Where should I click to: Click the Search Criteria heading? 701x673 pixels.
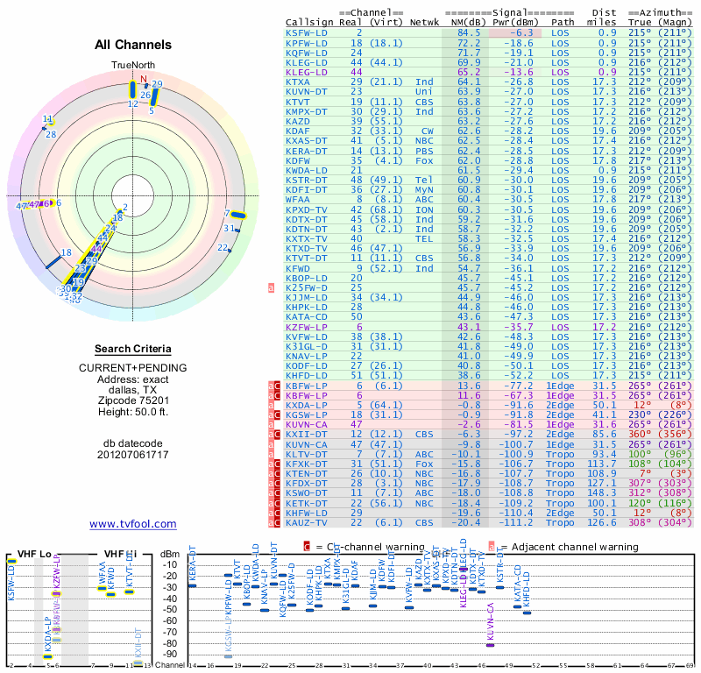point(133,349)
